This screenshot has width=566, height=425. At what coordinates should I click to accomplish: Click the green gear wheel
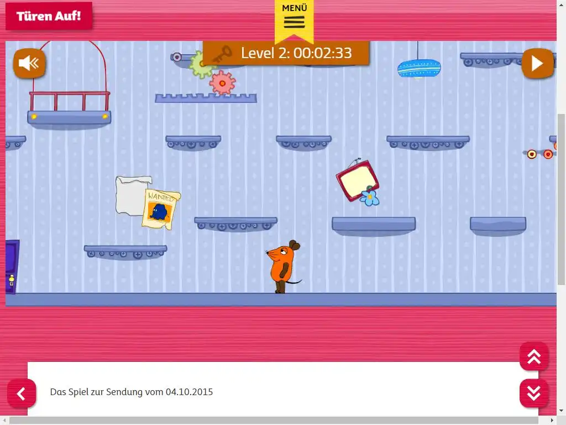pyautogui.click(x=200, y=65)
